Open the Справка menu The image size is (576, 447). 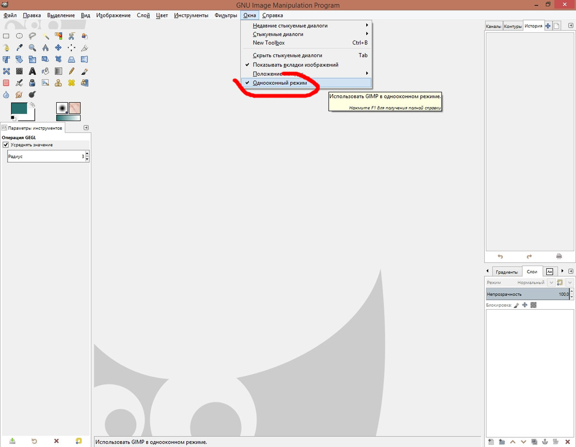click(x=272, y=15)
